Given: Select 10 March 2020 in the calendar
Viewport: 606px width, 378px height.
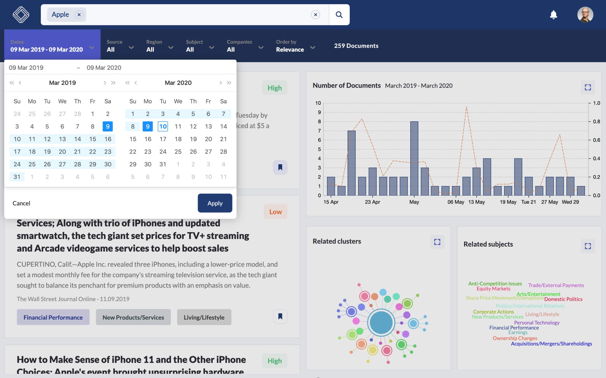Looking at the screenshot, I should click(x=163, y=126).
